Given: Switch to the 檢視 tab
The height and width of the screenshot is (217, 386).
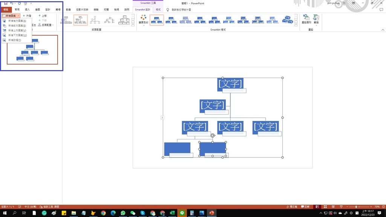Looking at the screenshot, I should [x=116, y=9].
